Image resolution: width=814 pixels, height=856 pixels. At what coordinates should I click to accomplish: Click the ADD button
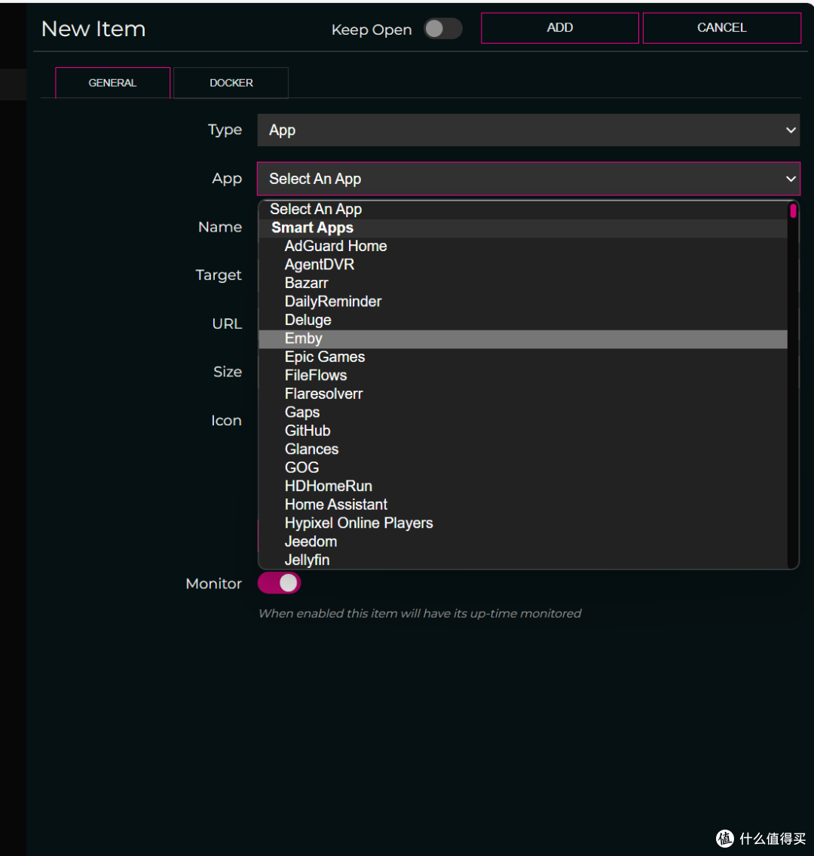(x=559, y=28)
